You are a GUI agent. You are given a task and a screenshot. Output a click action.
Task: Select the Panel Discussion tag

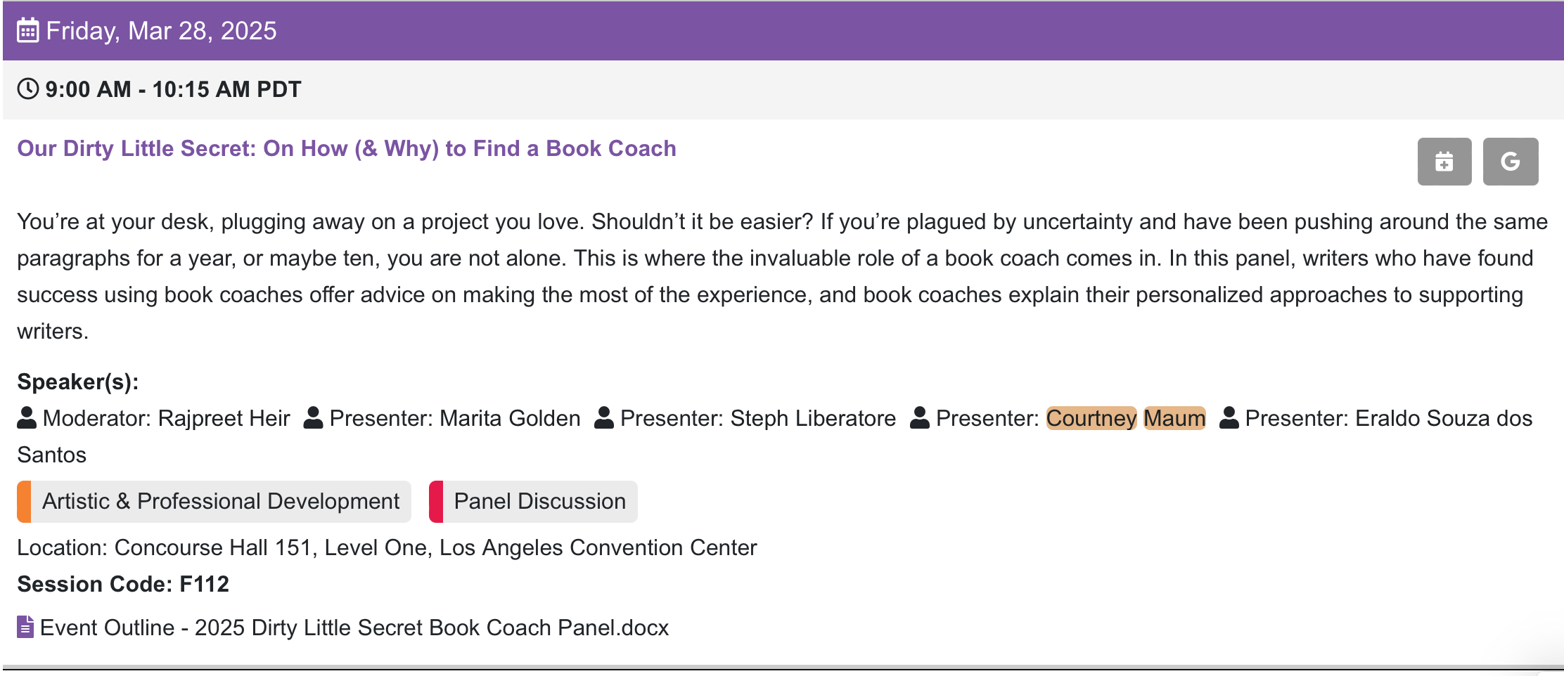tap(539, 502)
